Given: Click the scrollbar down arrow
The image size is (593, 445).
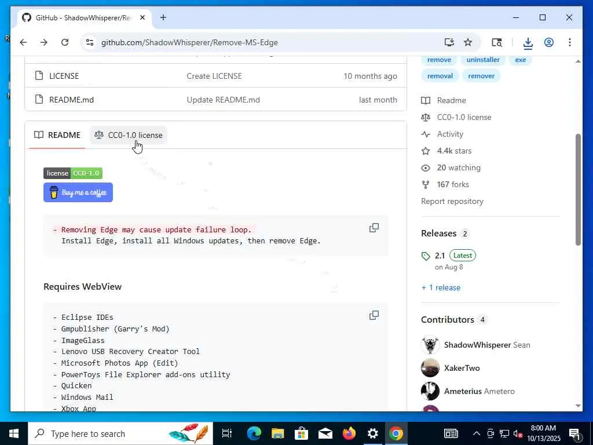Looking at the screenshot, I should coord(578,406).
